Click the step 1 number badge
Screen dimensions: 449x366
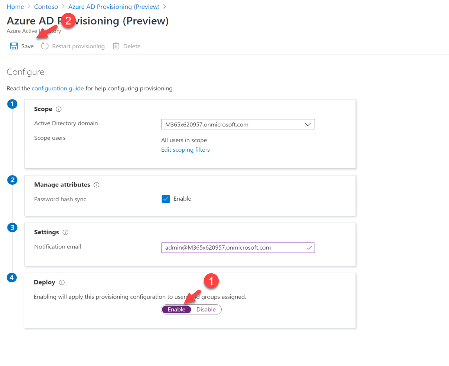(12, 104)
